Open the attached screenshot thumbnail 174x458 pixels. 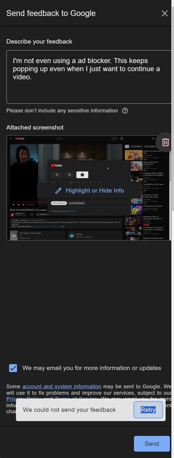click(89, 188)
